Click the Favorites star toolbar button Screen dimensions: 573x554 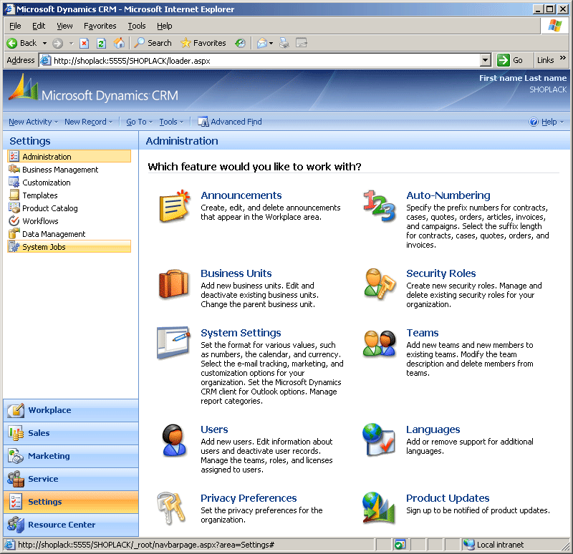point(203,43)
